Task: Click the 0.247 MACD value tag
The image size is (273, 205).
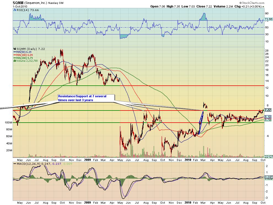Action: click(269, 177)
